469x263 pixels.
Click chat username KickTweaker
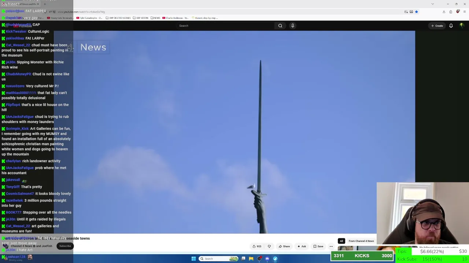16,31
